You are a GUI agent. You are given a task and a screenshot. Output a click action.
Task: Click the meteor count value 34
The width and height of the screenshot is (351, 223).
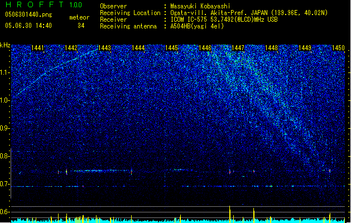click(x=81, y=26)
